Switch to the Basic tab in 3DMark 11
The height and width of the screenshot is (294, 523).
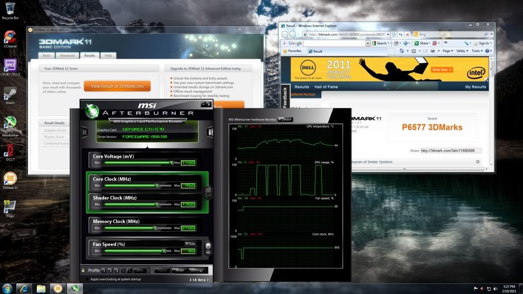pos(46,55)
